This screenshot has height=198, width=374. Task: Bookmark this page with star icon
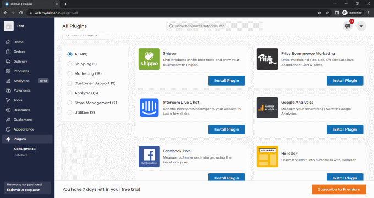tap(327, 13)
